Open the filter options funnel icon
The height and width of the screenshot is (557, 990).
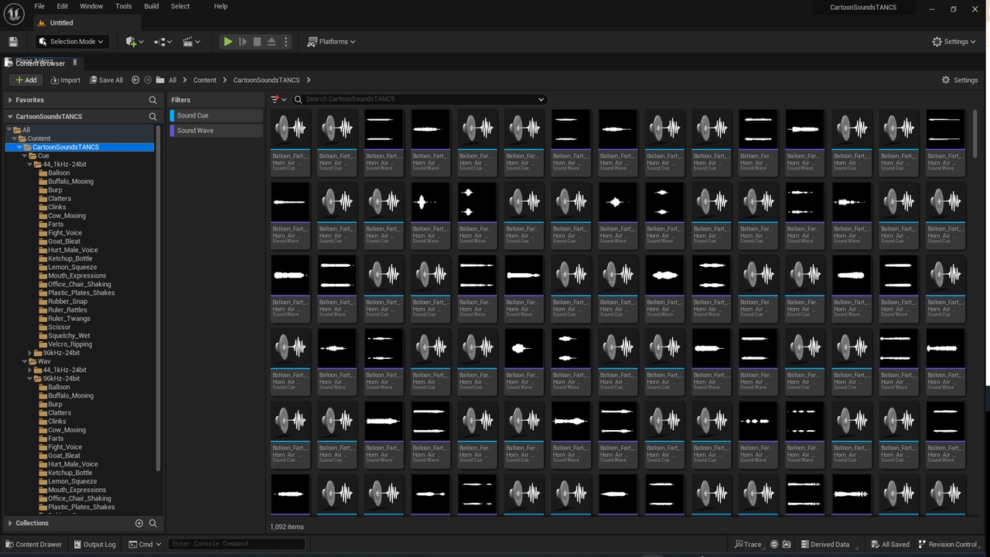278,99
